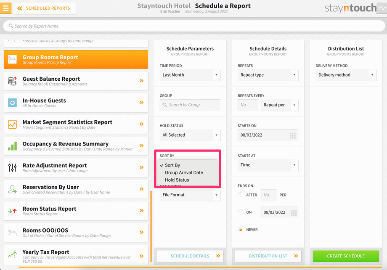
Task: Open Yearly Tax Report via its chevron
Action: 141,256
